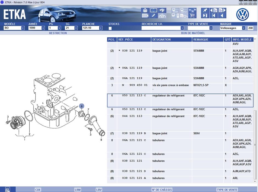Click the document and car icon
Screen dimensions: 258x192
pyautogui.click(x=184, y=16)
